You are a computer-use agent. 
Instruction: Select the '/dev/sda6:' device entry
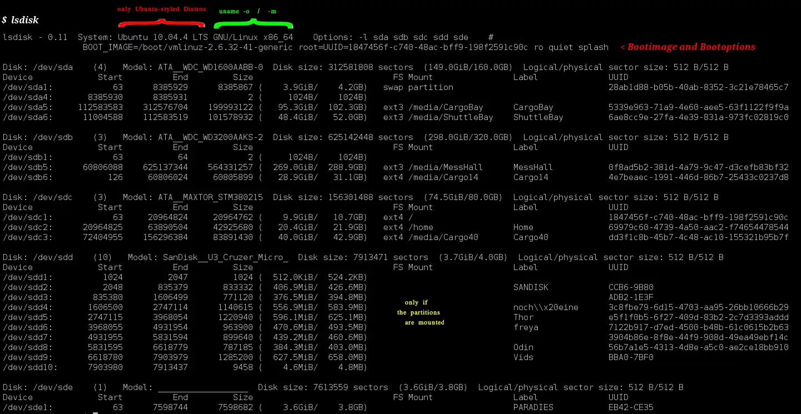28,117
